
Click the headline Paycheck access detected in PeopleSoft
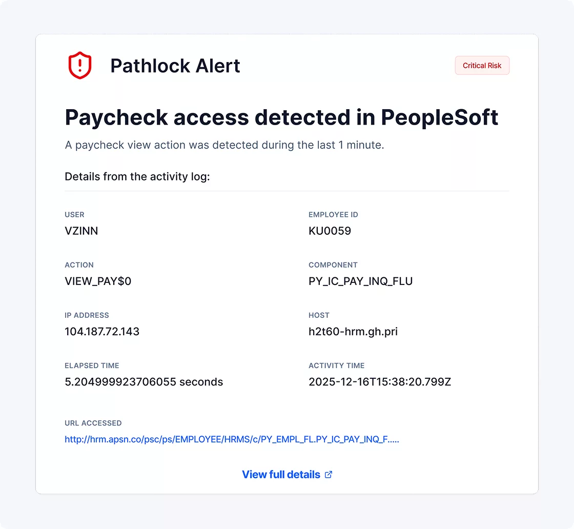(281, 117)
